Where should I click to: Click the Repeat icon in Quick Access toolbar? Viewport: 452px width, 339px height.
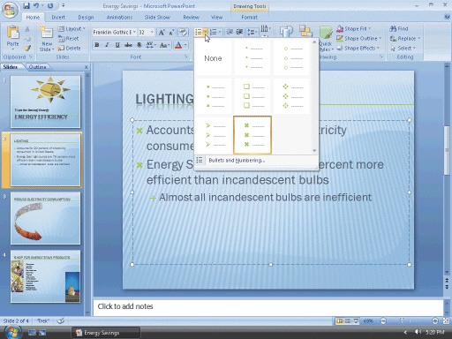pos(50,5)
